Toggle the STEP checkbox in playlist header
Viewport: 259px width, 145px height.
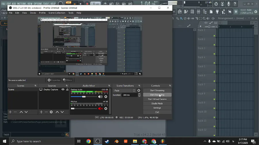point(209,27)
